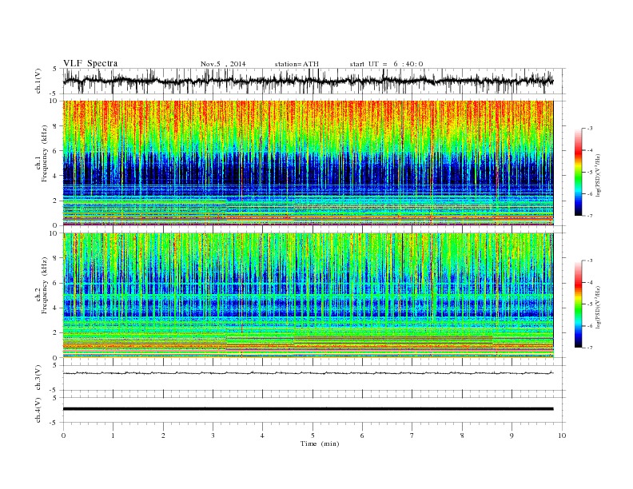
Task: Select the "start UT = 6 :40: 0" text
Action: [x=386, y=64]
